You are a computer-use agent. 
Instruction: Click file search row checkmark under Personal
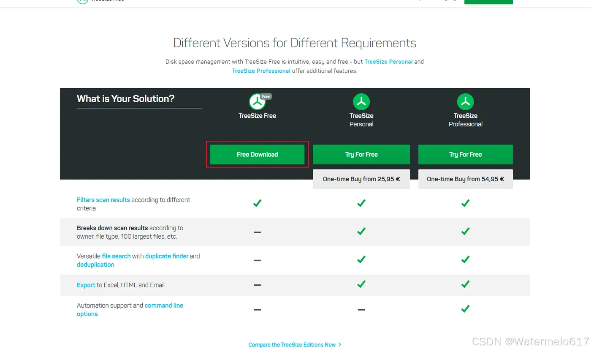[x=361, y=259]
